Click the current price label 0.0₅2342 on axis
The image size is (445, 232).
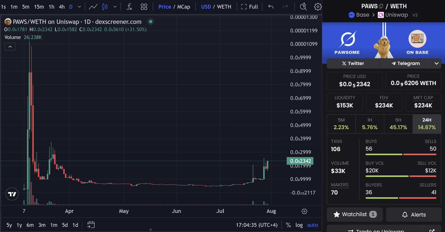300,161
